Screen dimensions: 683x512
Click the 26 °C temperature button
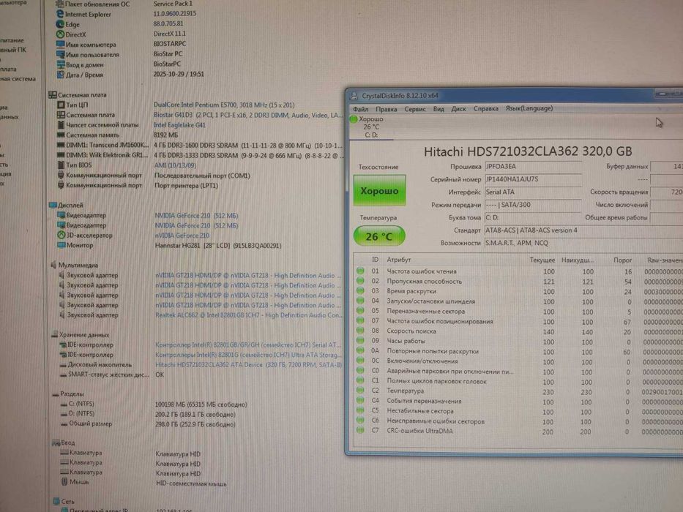pyautogui.click(x=379, y=236)
